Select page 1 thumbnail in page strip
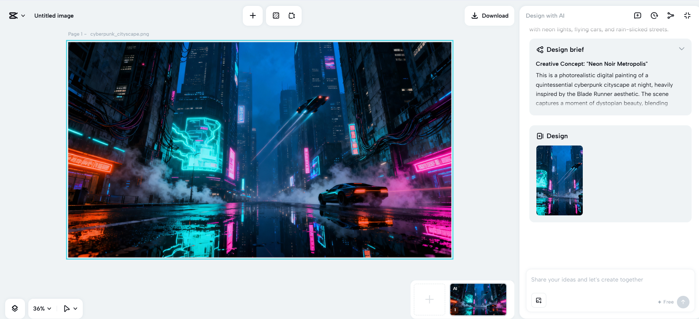The width and height of the screenshot is (699, 319). [x=478, y=300]
